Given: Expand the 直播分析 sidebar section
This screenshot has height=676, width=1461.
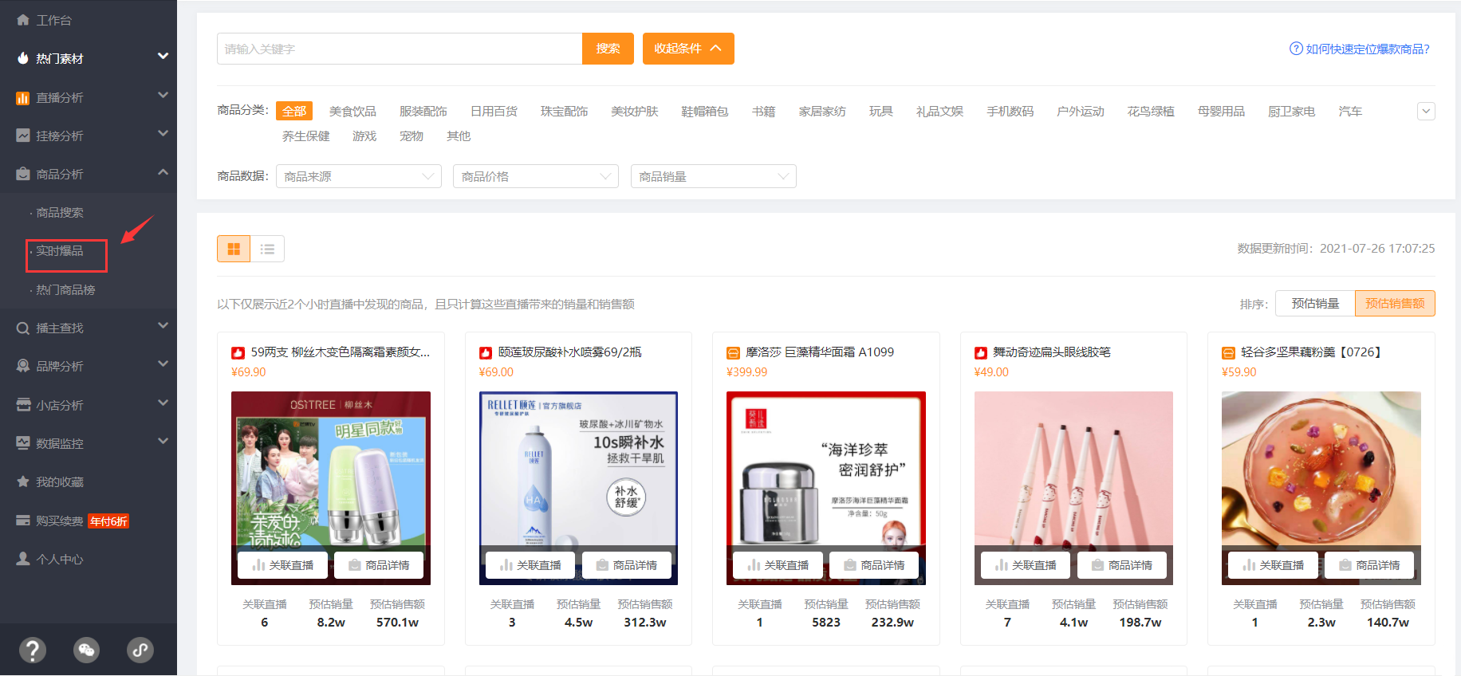Looking at the screenshot, I should pyautogui.click(x=163, y=95).
